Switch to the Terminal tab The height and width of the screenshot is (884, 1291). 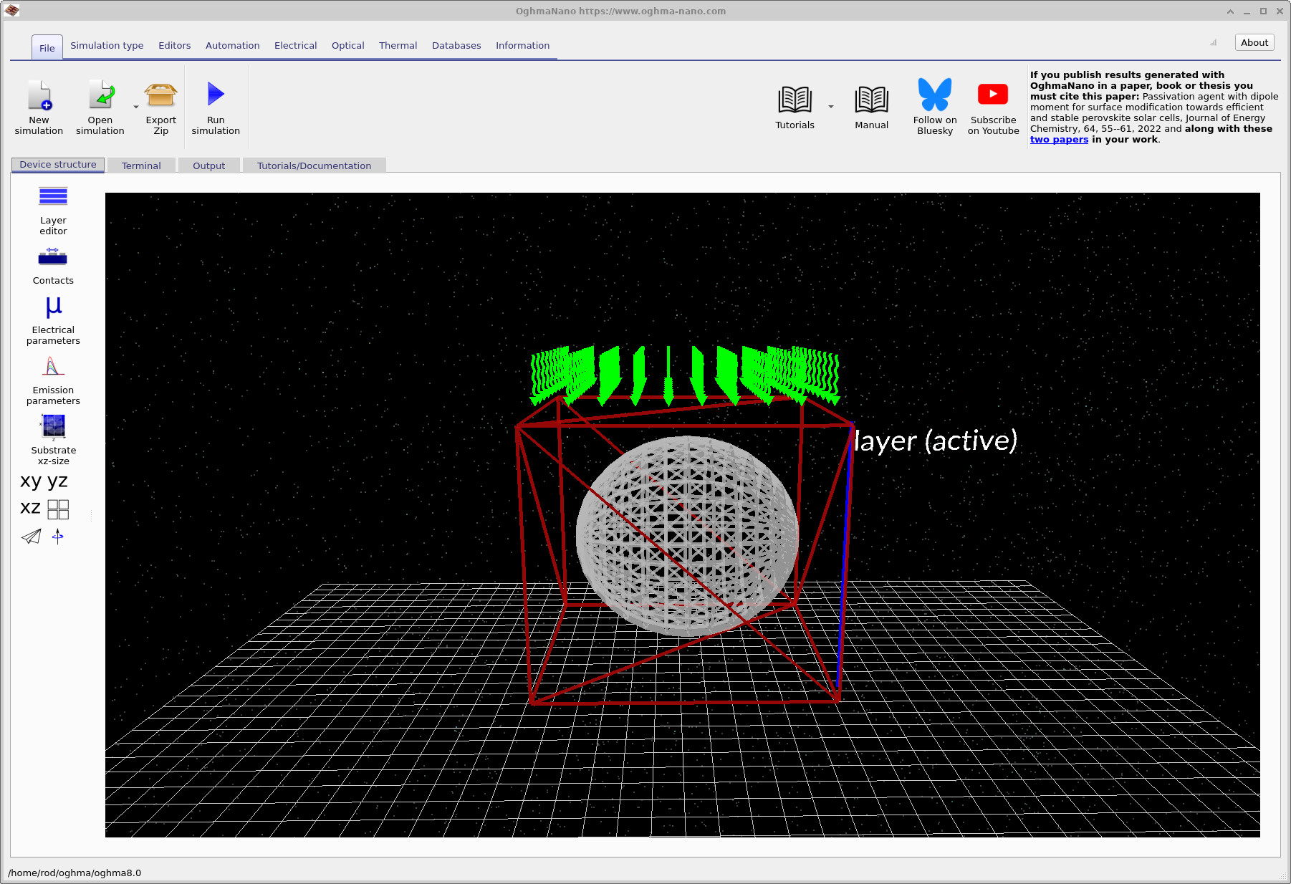(x=141, y=166)
